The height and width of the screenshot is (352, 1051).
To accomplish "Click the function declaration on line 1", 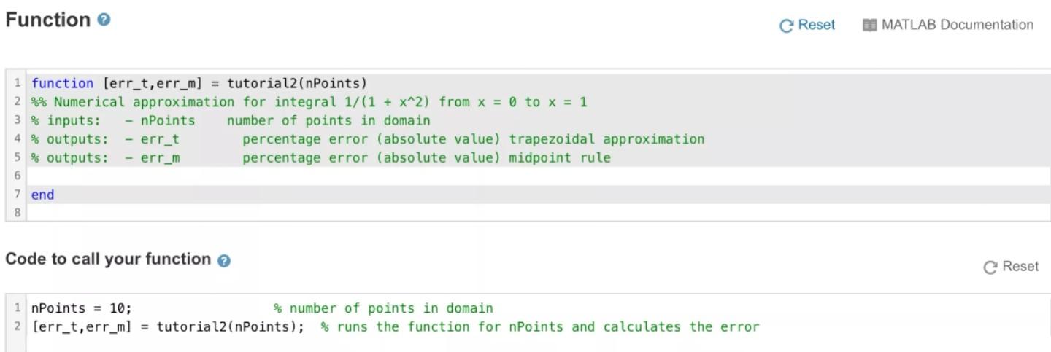I will [x=199, y=83].
